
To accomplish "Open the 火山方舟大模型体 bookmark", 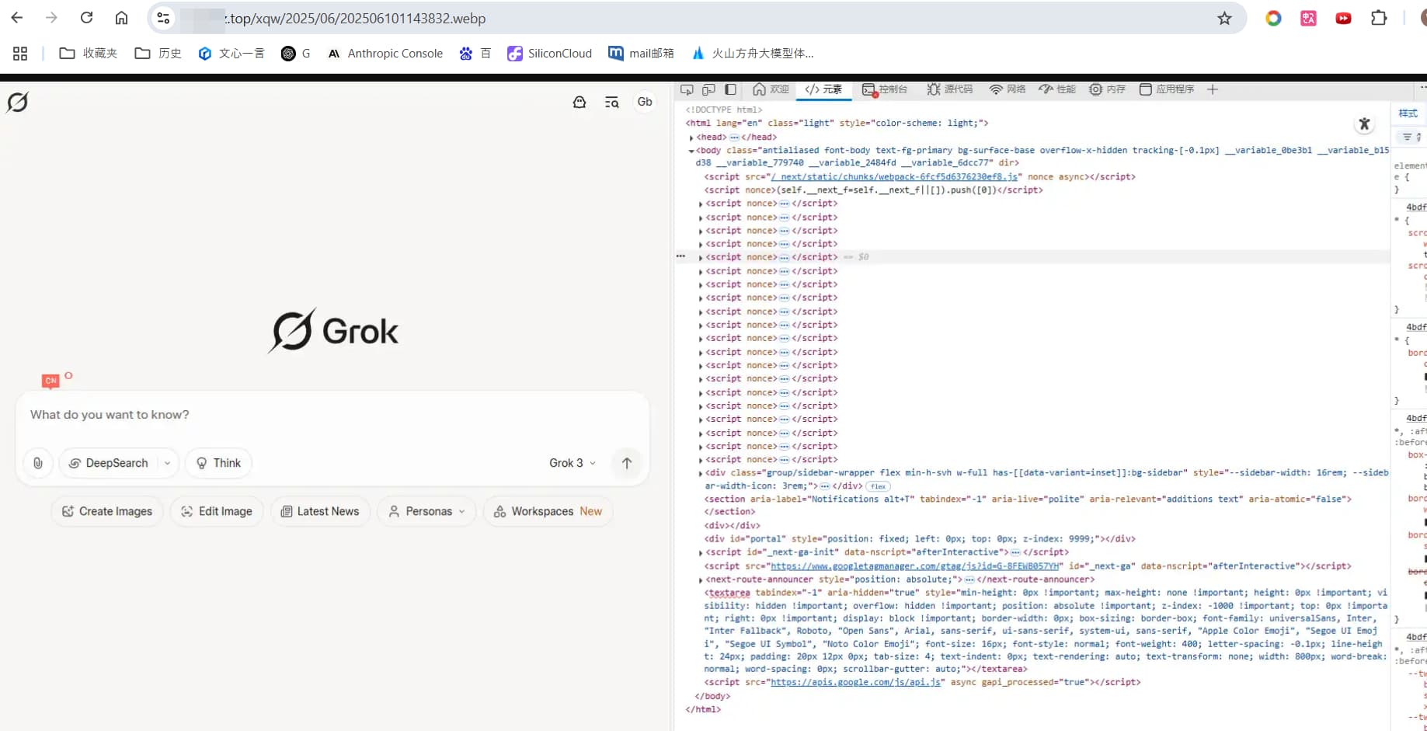I will 753,53.
